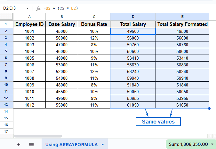The image size is (216, 149).
Task: Select the formatted cell 58830 in column E
Action: [182, 65]
